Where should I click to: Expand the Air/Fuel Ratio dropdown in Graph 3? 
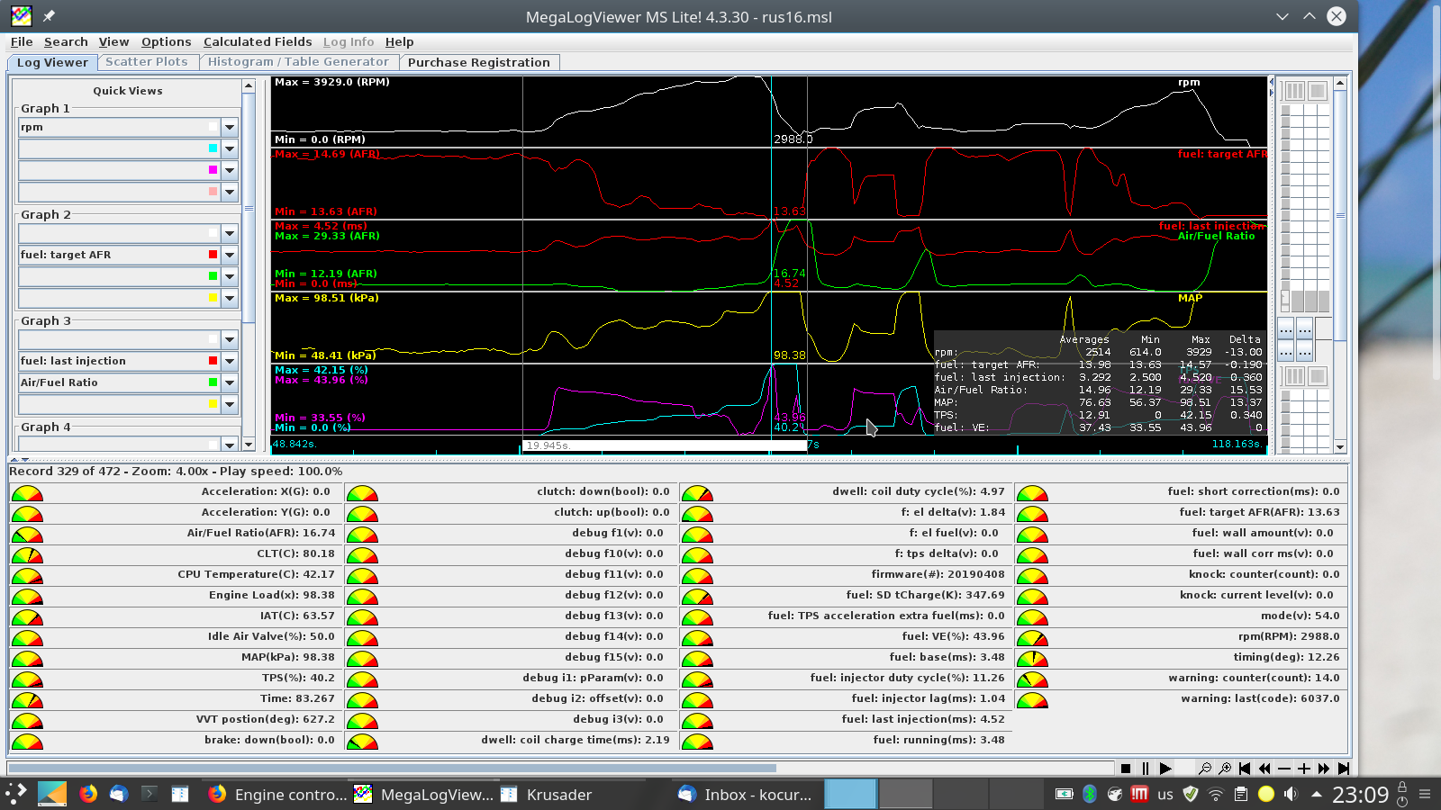[230, 383]
